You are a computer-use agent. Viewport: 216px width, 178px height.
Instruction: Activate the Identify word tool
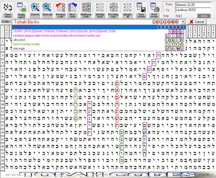[x=100, y=10]
